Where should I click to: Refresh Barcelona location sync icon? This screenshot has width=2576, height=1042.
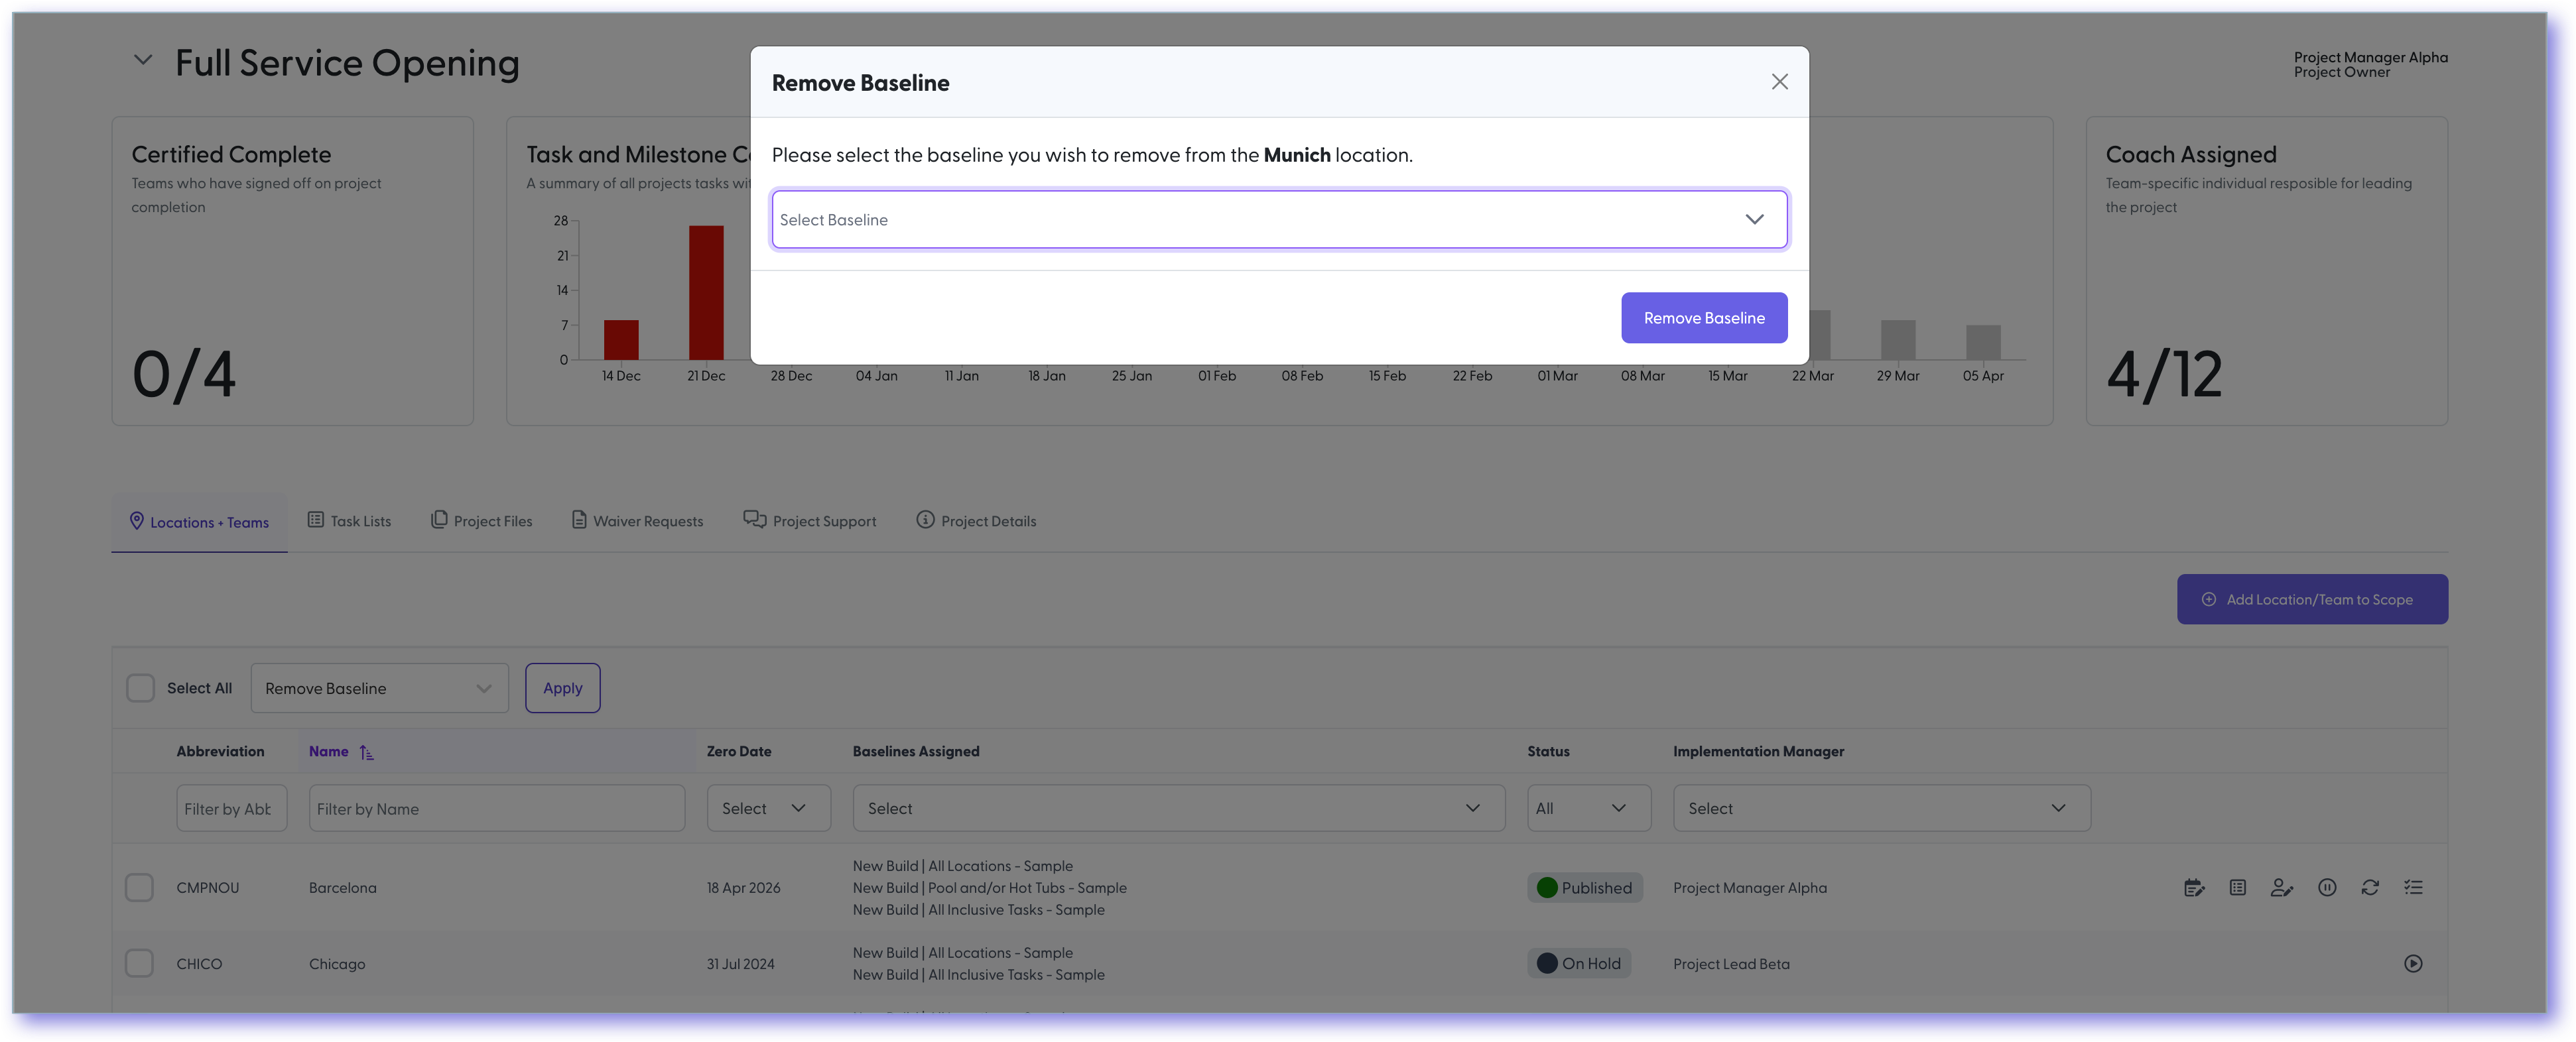pyautogui.click(x=2370, y=887)
